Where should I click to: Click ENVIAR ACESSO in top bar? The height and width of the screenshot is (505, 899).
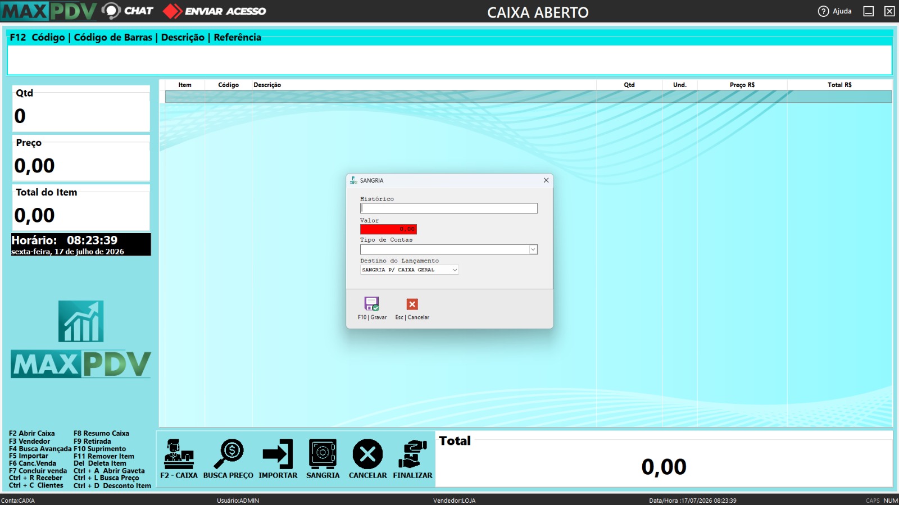(x=215, y=11)
